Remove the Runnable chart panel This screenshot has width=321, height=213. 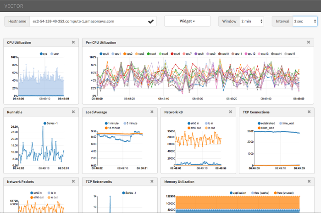[73, 112]
